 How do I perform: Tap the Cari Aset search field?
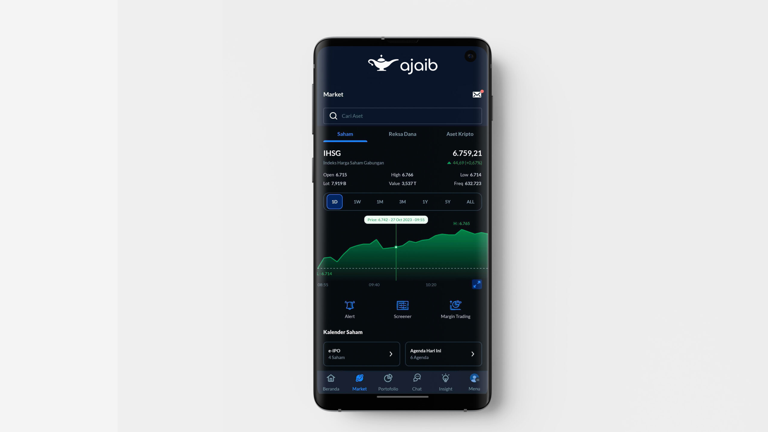(402, 115)
